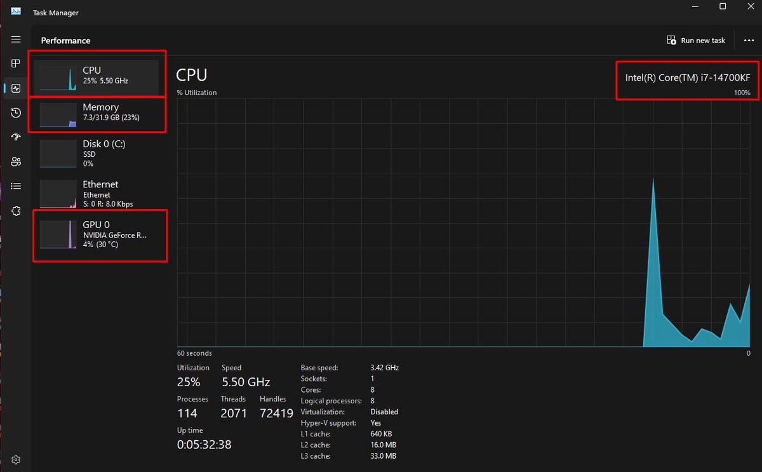Screen dimensions: 762x472
Task: Open the Processes page icon
Action: point(16,64)
